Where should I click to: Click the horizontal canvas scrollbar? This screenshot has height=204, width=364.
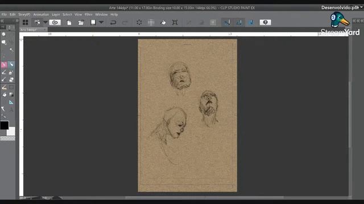[x=204, y=198]
